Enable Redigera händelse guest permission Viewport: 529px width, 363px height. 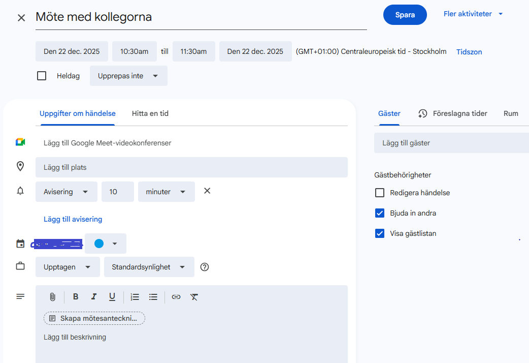(380, 193)
